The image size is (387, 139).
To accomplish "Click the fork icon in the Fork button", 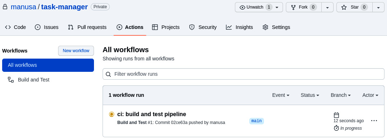I will (x=293, y=8).
